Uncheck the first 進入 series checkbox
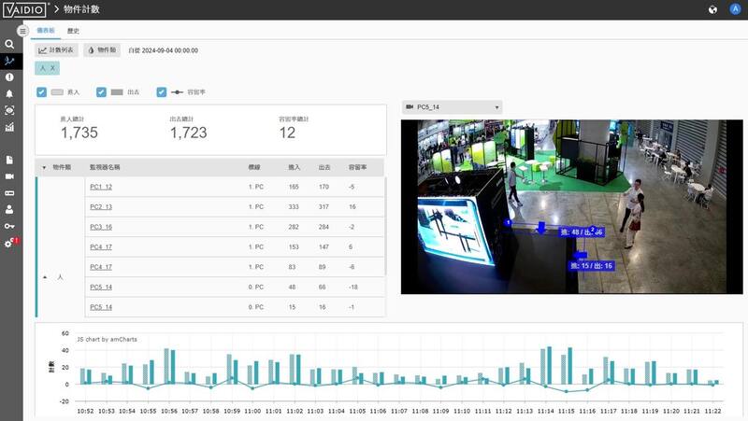 (41, 91)
